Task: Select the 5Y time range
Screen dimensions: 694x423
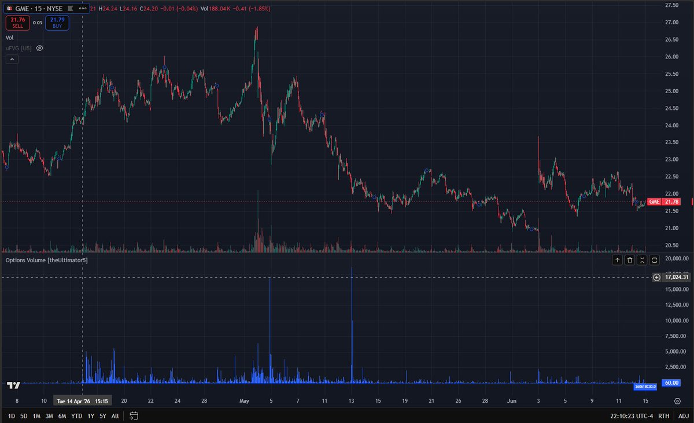Action: (x=103, y=416)
